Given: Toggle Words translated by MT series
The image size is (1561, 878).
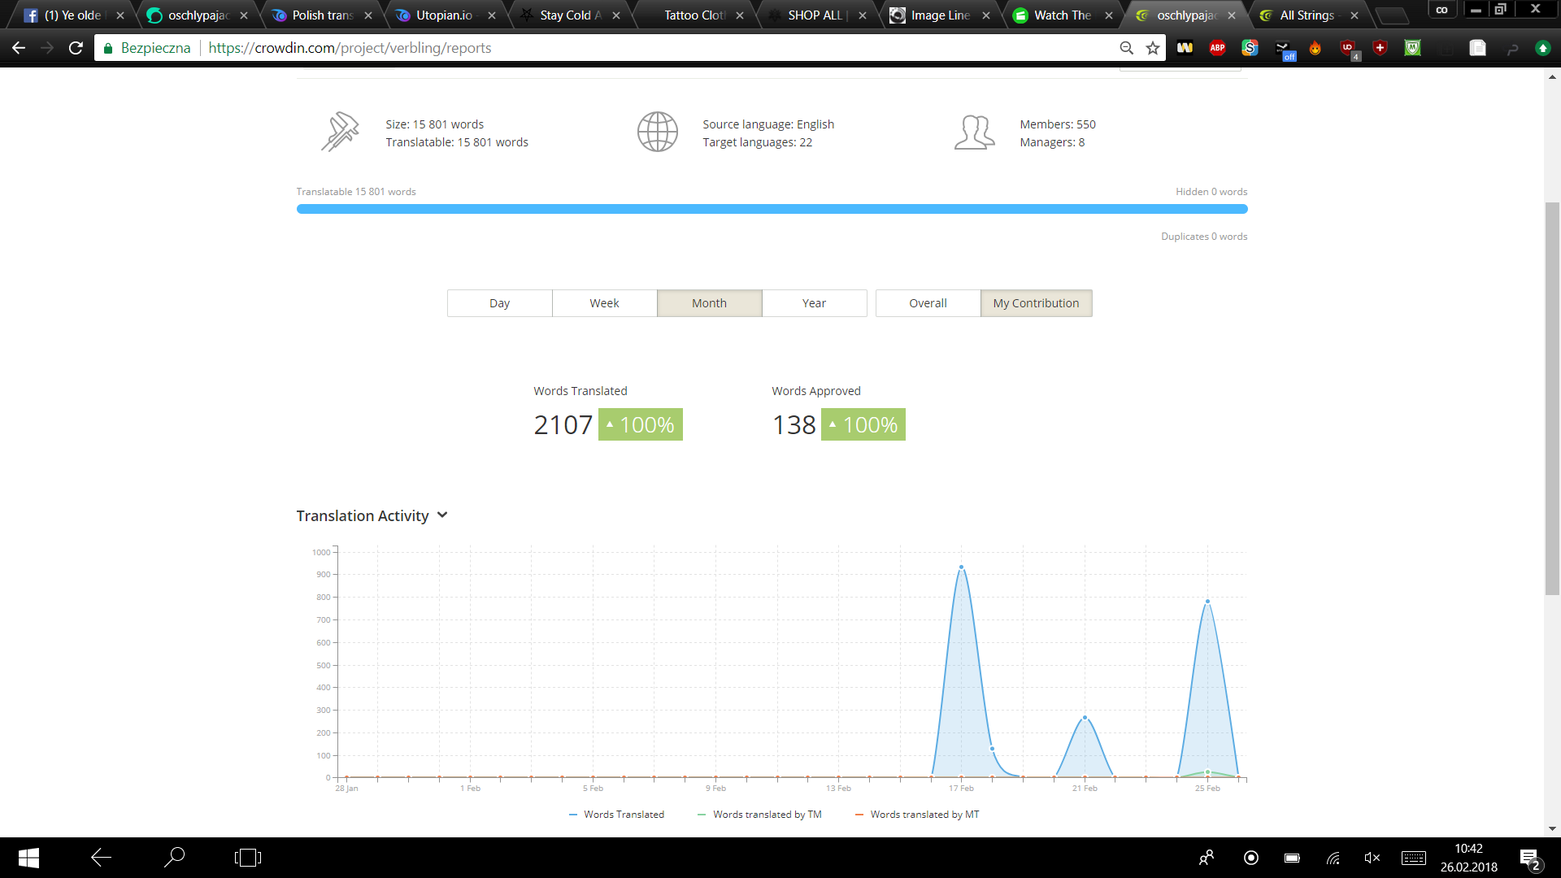Looking at the screenshot, I should pyautogui.click(x=917, y=815).
